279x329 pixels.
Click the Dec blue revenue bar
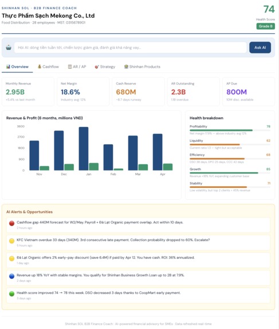tap(59, 150)
